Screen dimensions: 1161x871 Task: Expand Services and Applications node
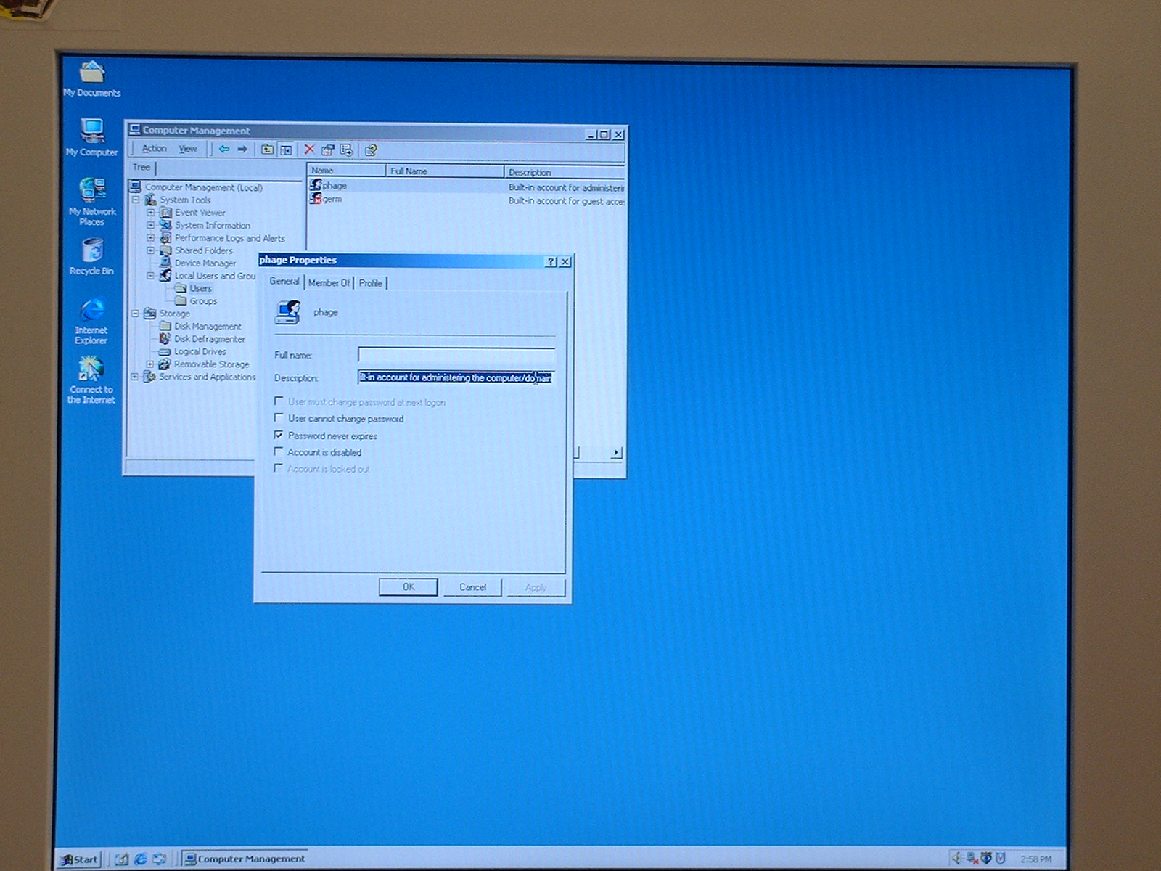(135, 377)
